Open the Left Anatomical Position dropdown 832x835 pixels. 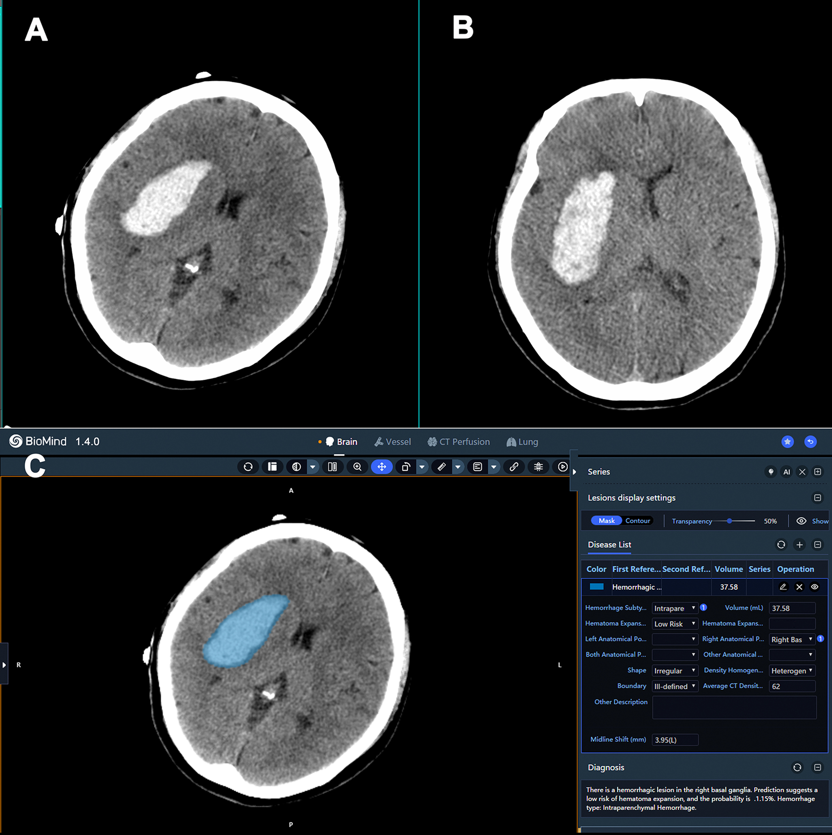(x=675, y=639)
